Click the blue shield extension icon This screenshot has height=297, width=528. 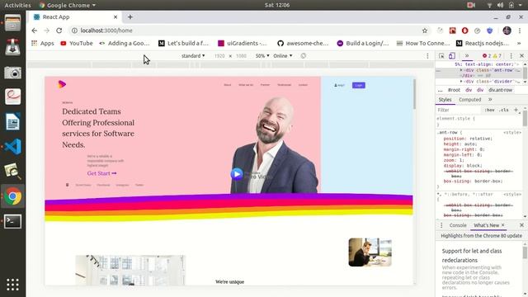pos(489,31)
